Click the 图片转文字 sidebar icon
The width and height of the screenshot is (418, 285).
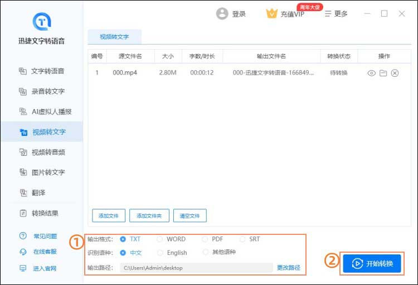point(23,173)
